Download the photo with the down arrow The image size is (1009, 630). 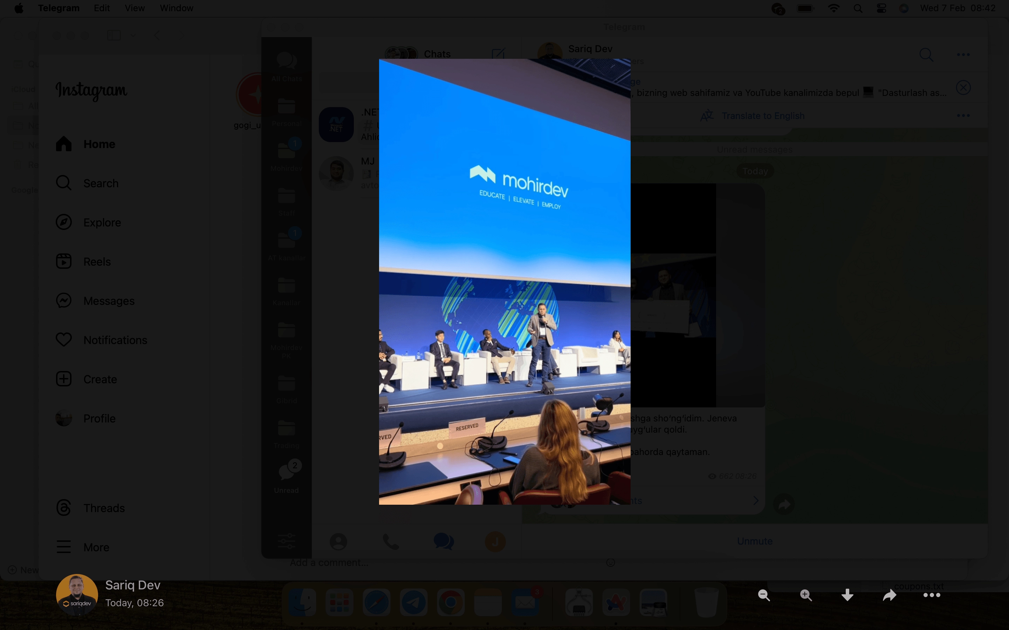click(x=847, y=595)
